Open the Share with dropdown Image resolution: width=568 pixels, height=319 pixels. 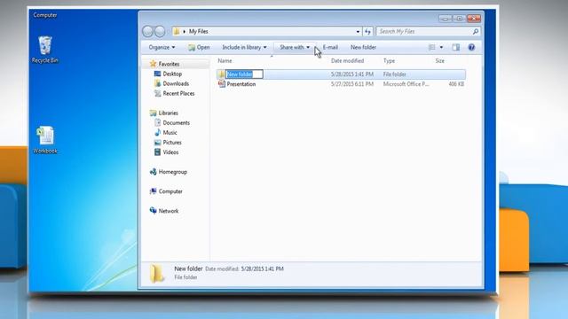[x=295, y=47]
